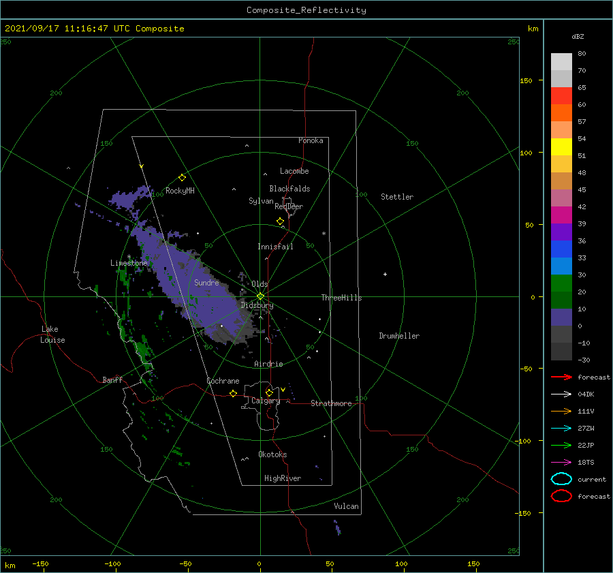Pick the orange 57–60 dBZ color swatch
The height and width of the screenshot is (573, 613).
click(561, 113)
